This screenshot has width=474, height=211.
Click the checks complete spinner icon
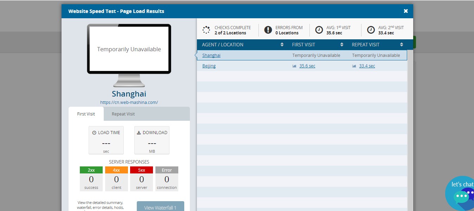point(206,30)
